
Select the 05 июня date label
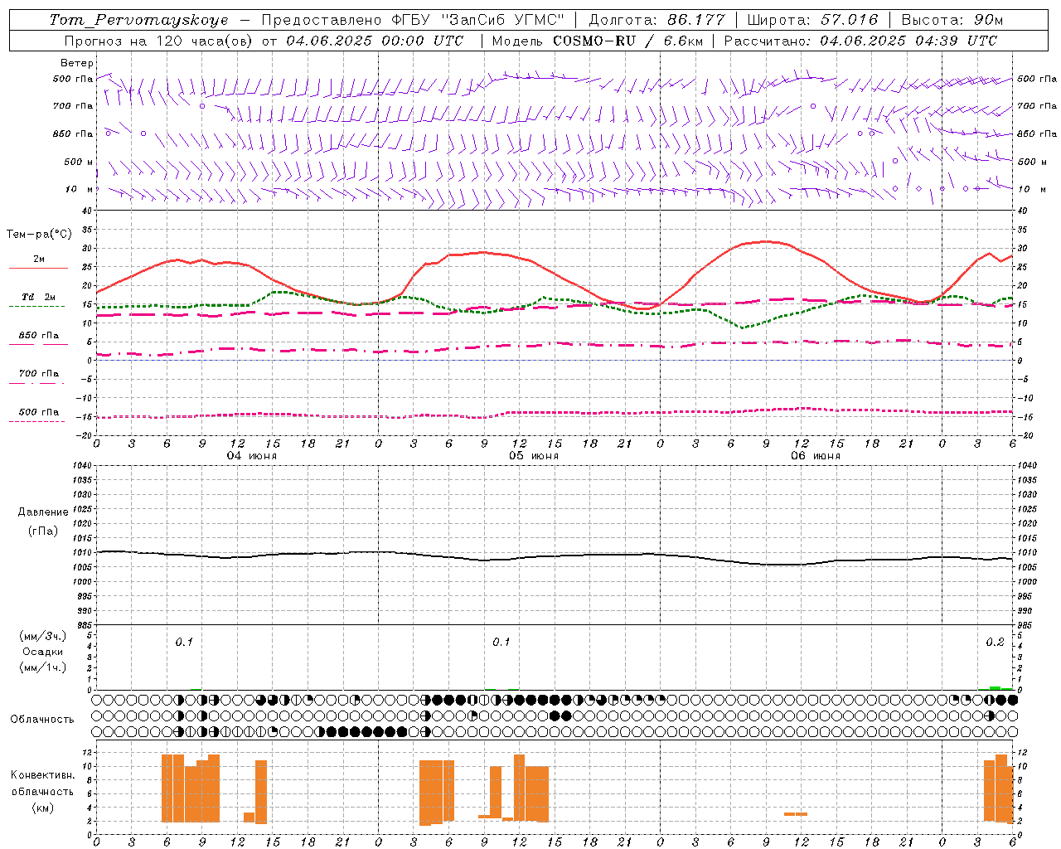[x=535, y=456]
